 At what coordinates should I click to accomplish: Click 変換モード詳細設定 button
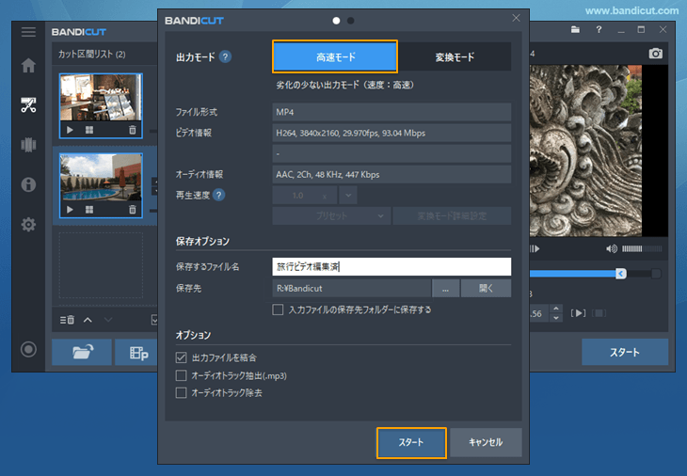pyautogui.click(x=452, y=215)
